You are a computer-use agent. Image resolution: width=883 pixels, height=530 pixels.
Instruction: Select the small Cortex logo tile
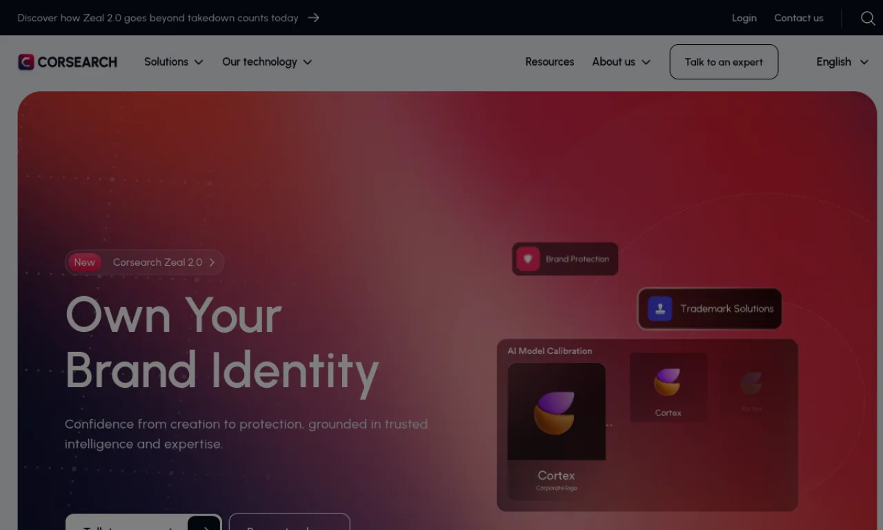click(x=668, y=387)
